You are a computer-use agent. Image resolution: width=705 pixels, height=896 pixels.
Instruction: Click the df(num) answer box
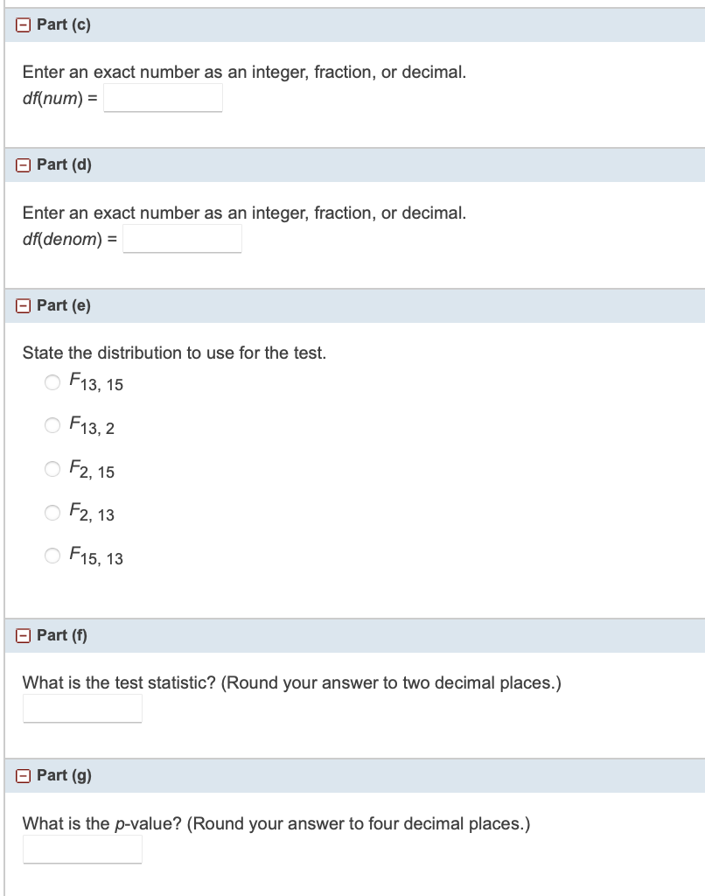point(163,97)
